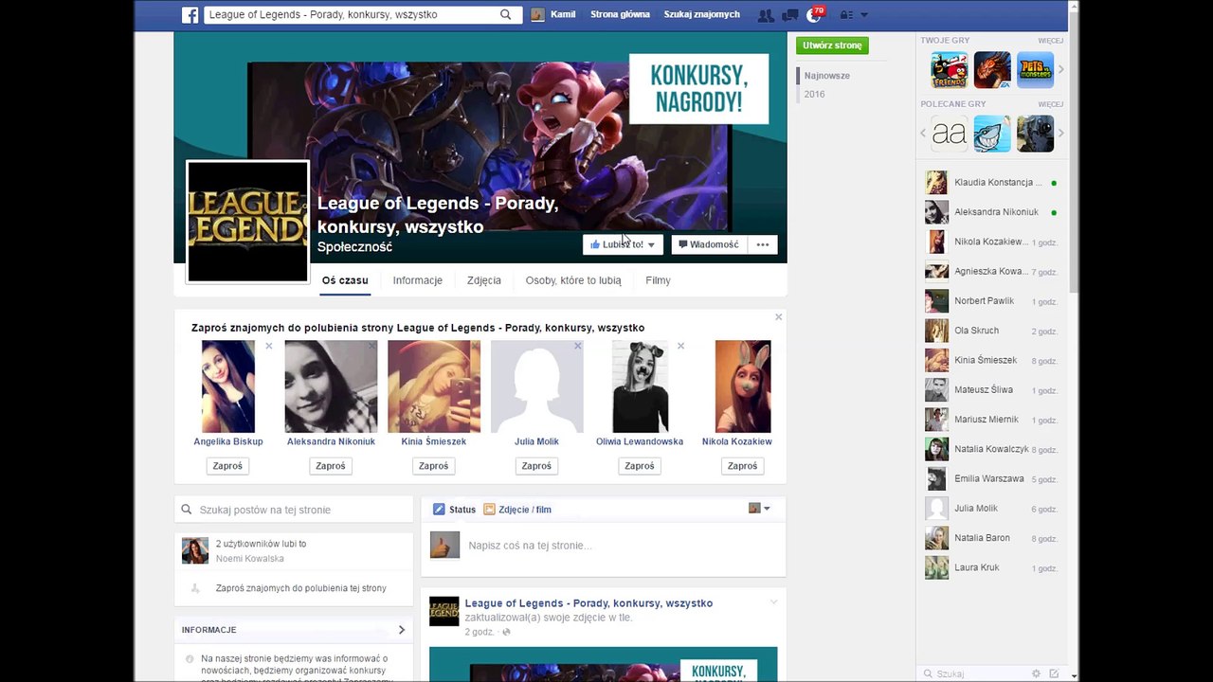Jump to 2016 in timeline navigator

(x=814, y=95)
